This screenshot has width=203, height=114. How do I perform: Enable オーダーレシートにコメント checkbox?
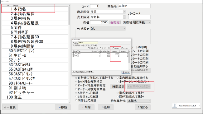pos(118,82)
